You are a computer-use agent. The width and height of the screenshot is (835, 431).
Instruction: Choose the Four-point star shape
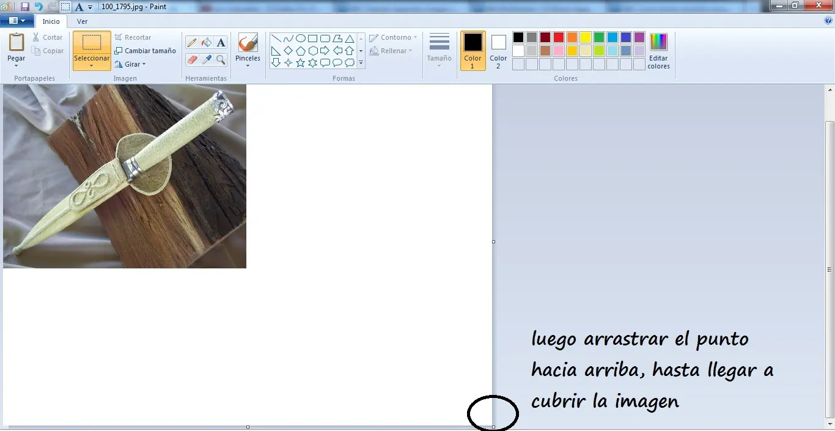pos(288,62)
